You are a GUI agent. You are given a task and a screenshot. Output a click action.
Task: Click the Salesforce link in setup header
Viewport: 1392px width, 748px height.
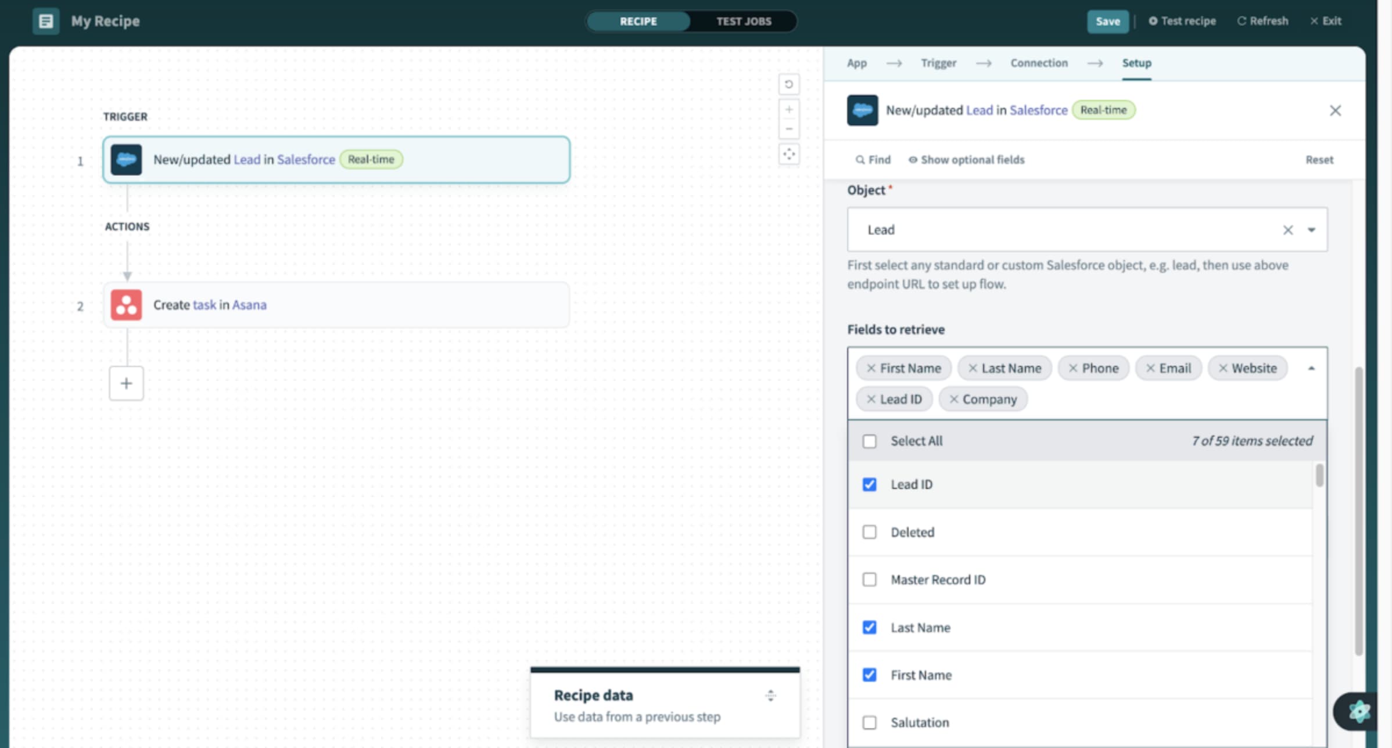(1038, 110)
